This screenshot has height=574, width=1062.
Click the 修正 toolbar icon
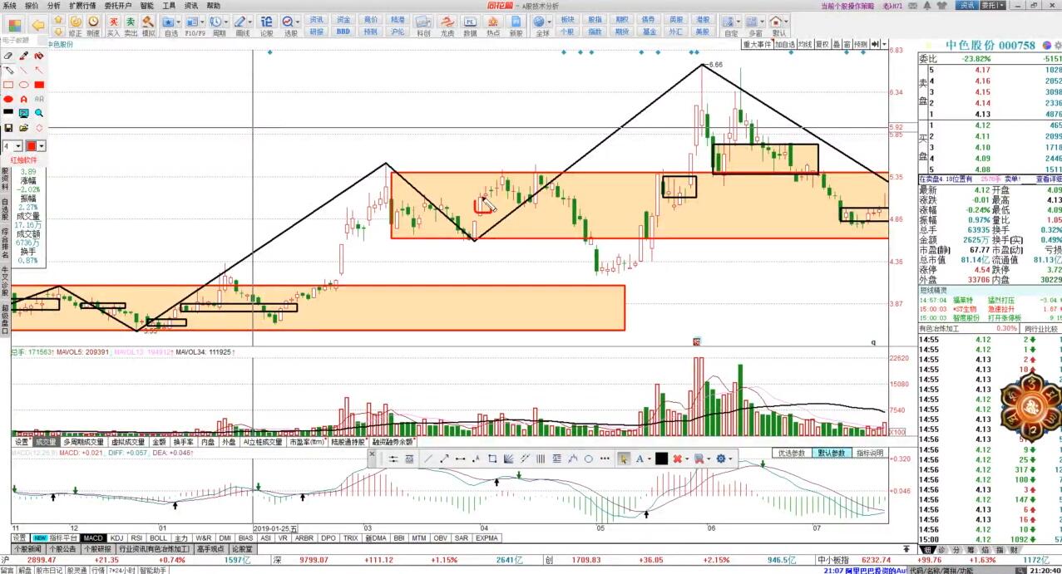point(75,25)
